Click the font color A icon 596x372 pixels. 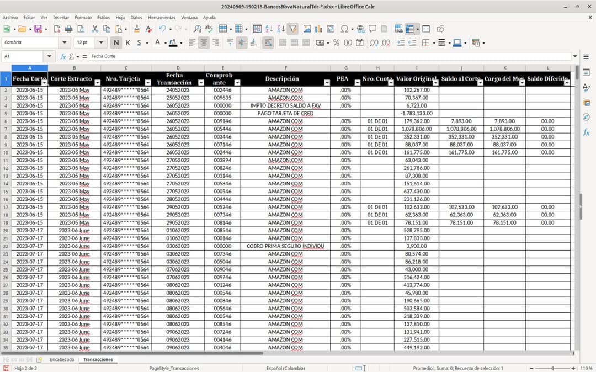(x=157, y=43)
